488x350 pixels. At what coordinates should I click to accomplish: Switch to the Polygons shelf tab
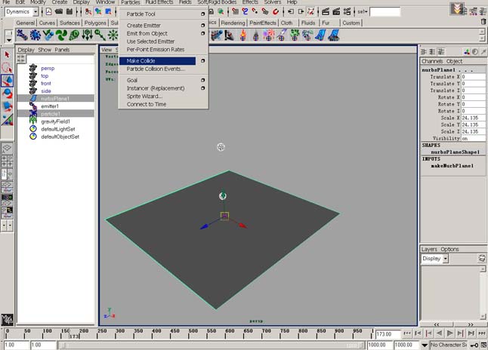pos(95,23)
